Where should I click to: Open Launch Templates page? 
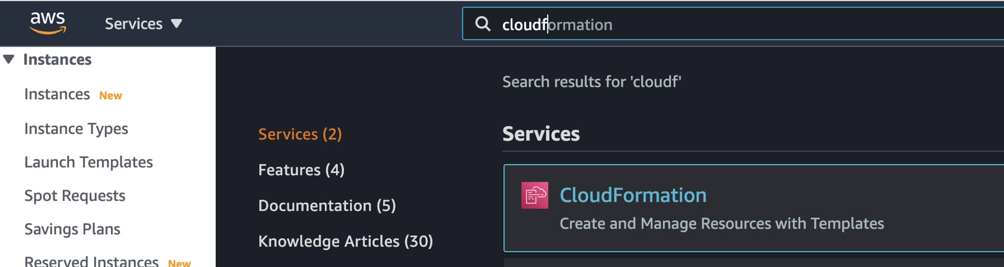pyautogui.click(x=88, y=162)
